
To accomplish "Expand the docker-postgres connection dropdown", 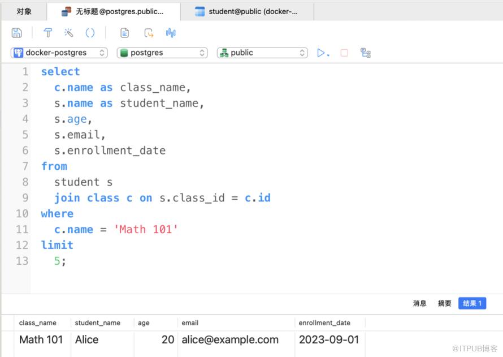I will tap(59, 53).
